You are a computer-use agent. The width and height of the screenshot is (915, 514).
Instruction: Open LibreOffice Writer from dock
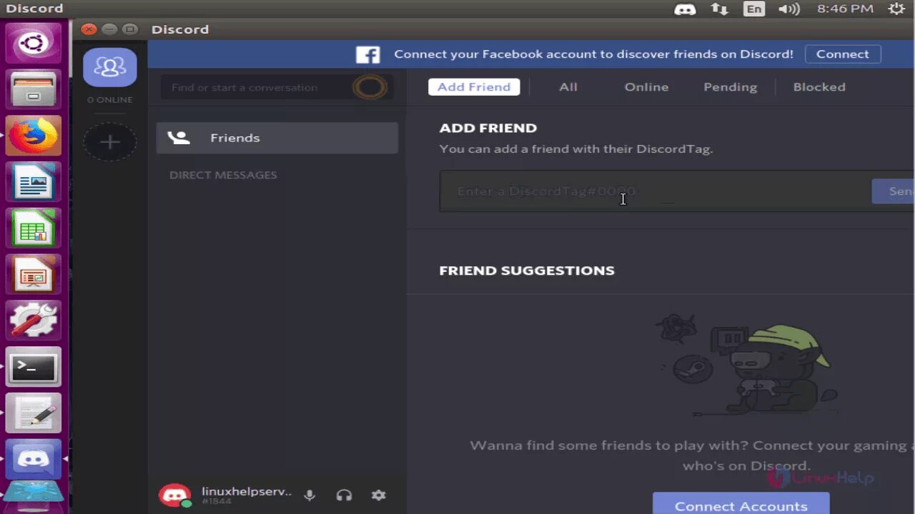click(34, 182)
